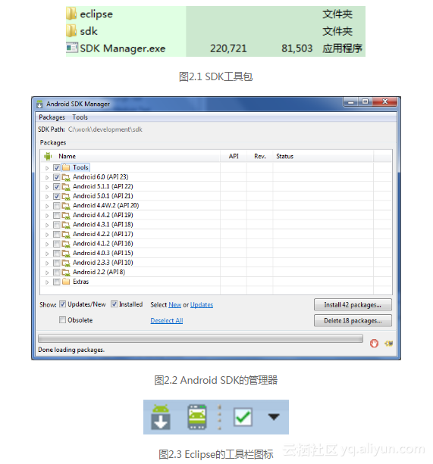Click the Android 4.3.1 (API 18) package icon
Viewport: 433px width, 464px height.
66,225
